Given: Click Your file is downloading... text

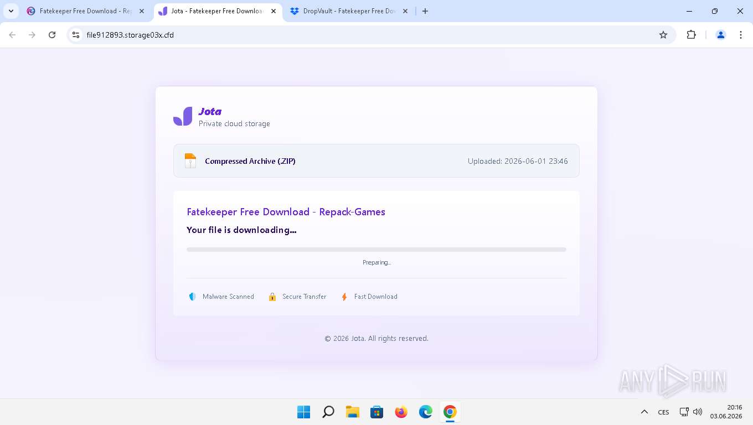Looking at the screenshot, I should (x=241, y=230).
